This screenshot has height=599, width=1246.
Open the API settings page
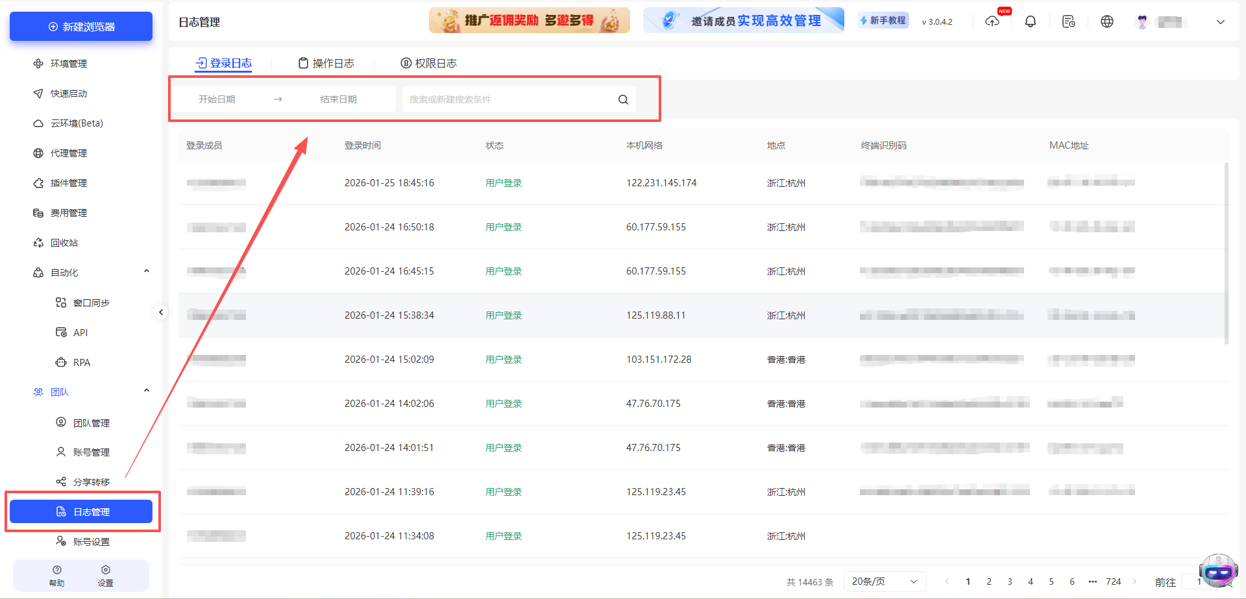[x=80, y=332]
